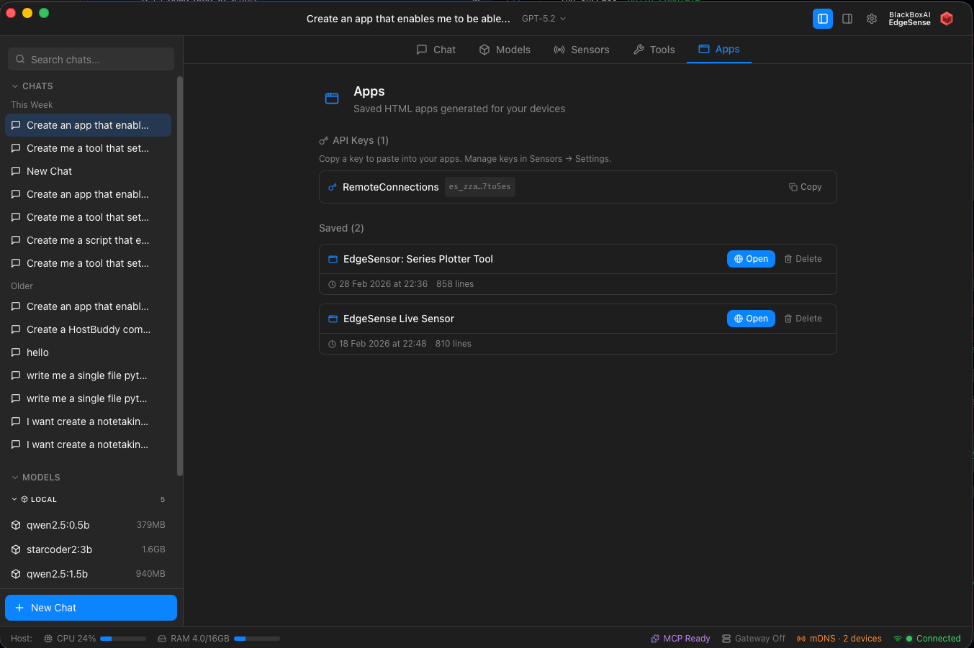Image resolution: width=974 pixels, height=648 pixels.
Task: Click the mDNS 2 devices indicator
Action: coord(839,639)
